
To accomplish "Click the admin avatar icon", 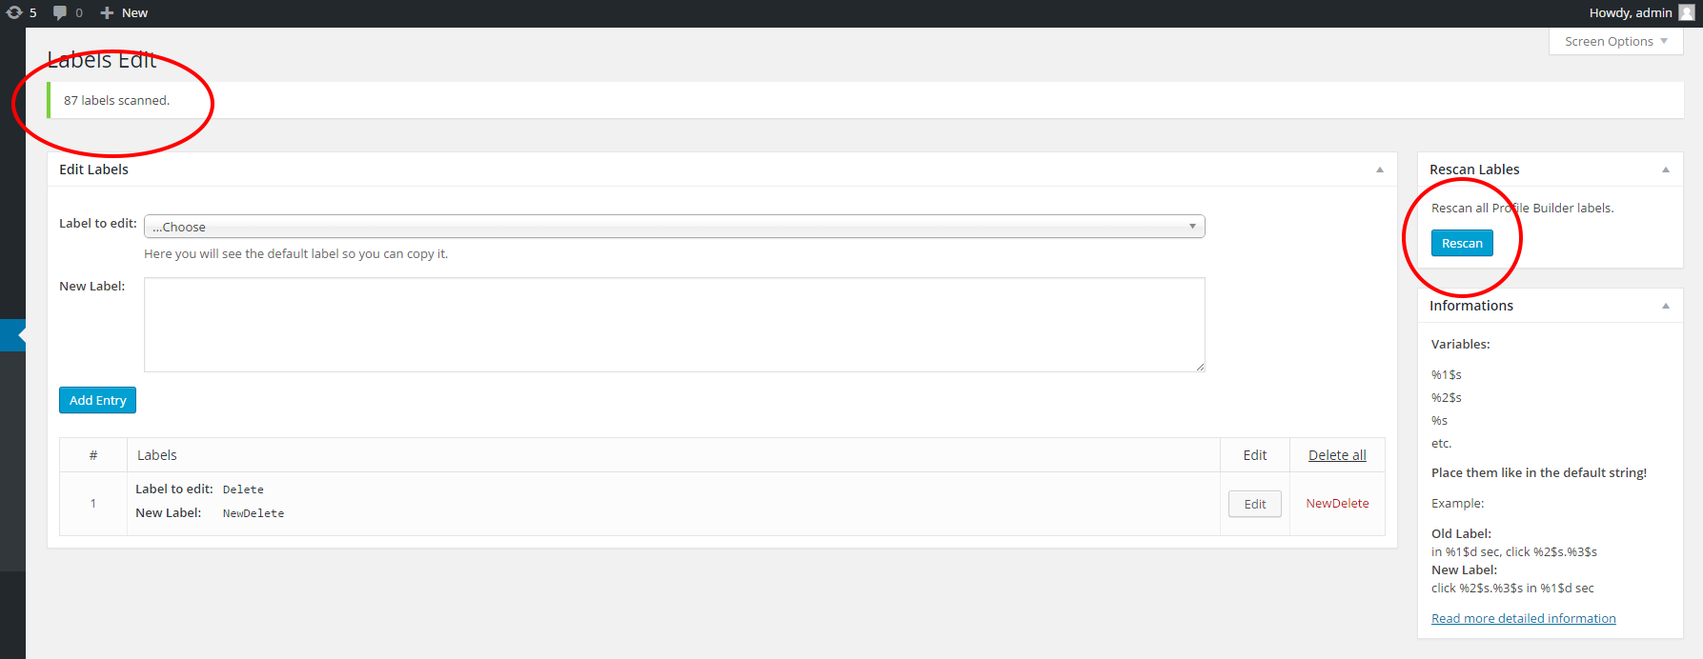I will coord(1687,12).
